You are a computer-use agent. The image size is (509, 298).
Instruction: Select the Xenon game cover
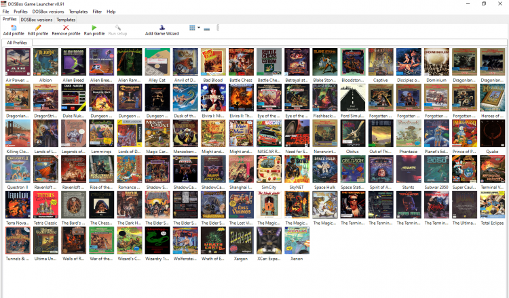297,240
